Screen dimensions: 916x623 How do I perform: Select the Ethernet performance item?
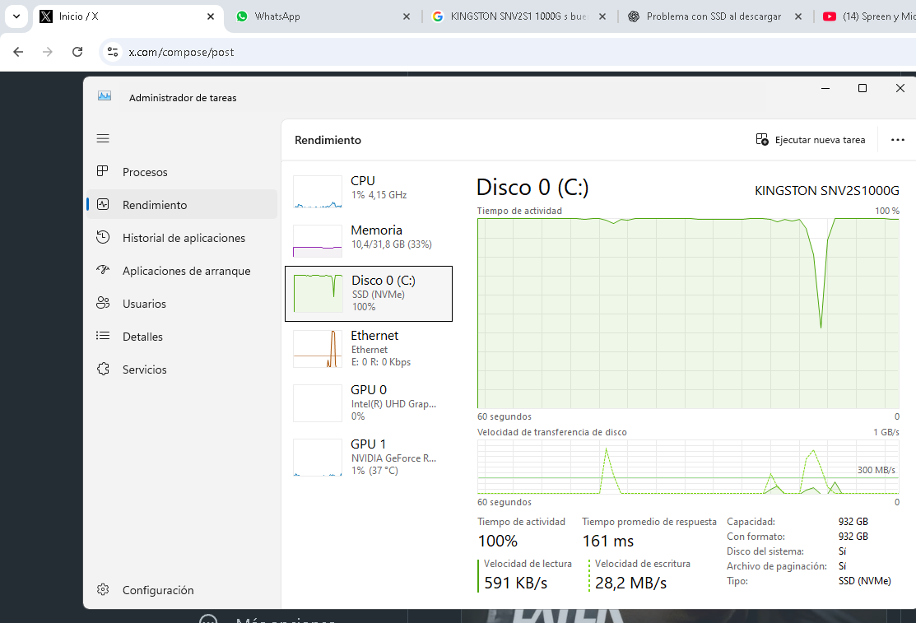tap(369, 349)
